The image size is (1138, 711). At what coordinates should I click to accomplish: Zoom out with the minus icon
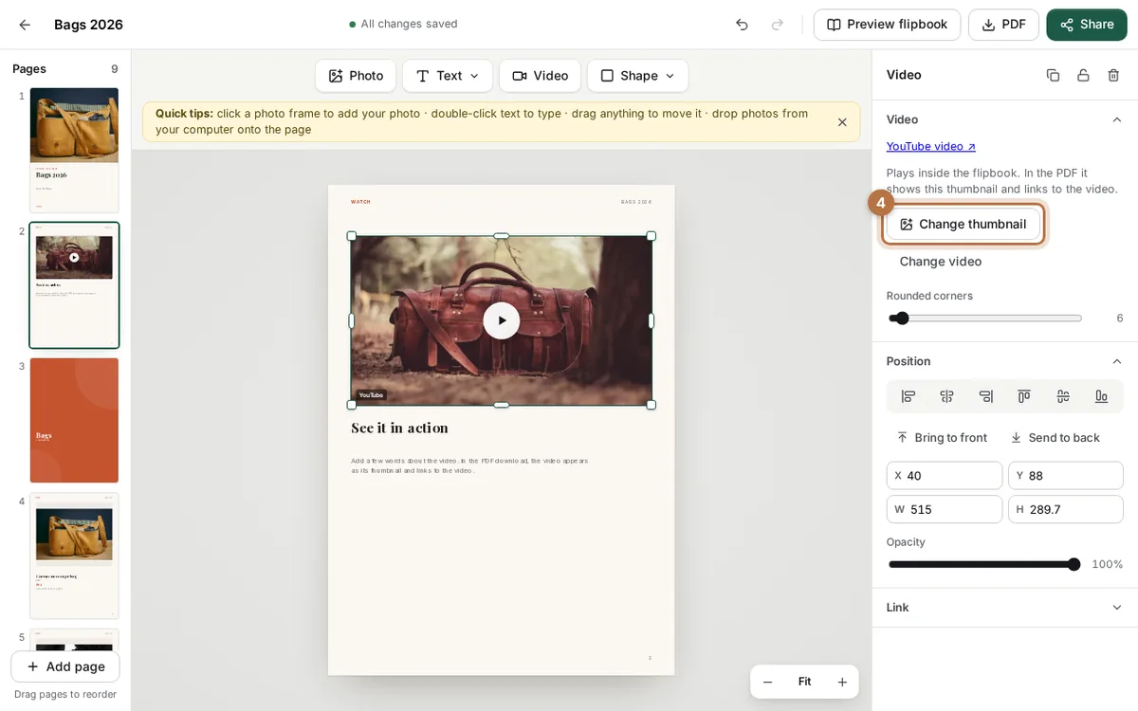coord(768,682)
